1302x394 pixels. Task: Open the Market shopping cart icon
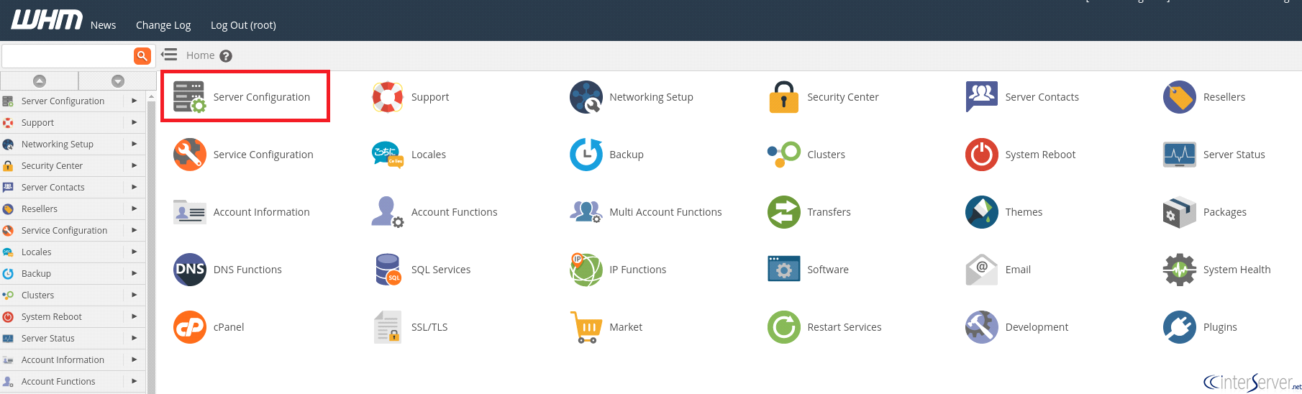click(x=586, y=327)
